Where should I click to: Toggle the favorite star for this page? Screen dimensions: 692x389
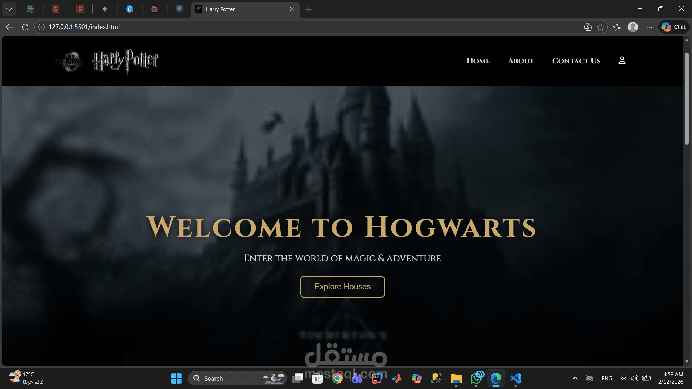(600, 27)
